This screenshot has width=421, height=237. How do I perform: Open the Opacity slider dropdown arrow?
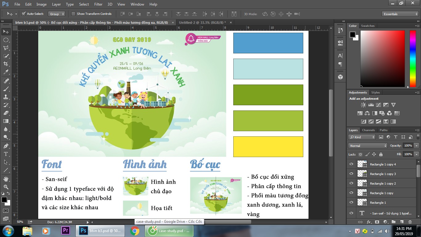coord(416,146)
